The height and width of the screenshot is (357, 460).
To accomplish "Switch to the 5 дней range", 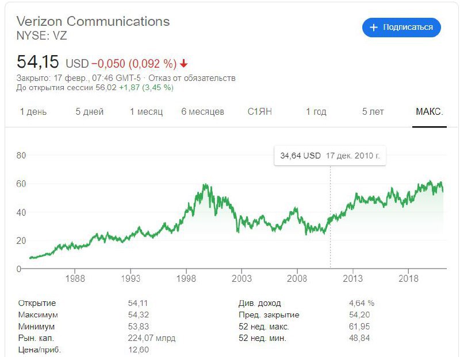I will click(90, 111).
